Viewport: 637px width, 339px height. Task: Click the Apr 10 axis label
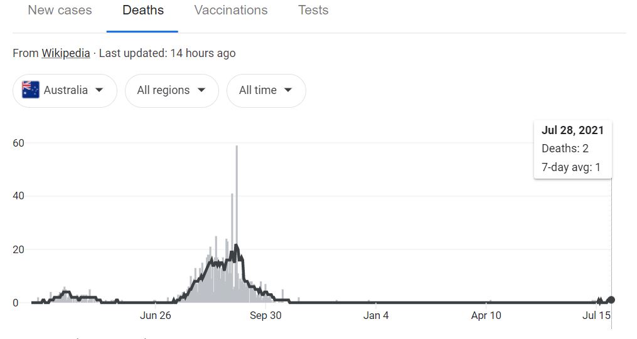click(x=486, y=315)
